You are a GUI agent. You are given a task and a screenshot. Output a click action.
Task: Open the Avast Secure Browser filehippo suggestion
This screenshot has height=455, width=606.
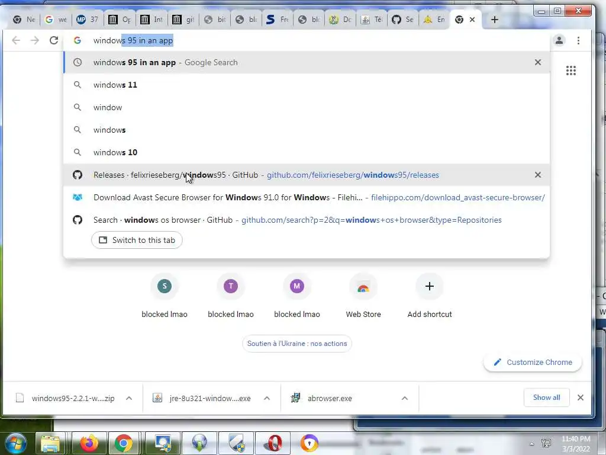pos(307,197)
